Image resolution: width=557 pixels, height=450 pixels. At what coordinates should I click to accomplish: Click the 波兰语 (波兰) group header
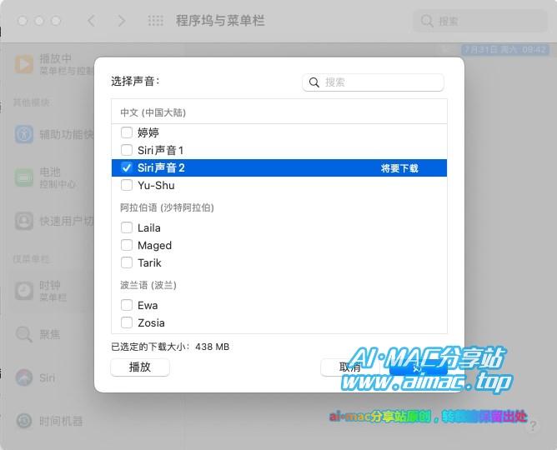point(148,285)
